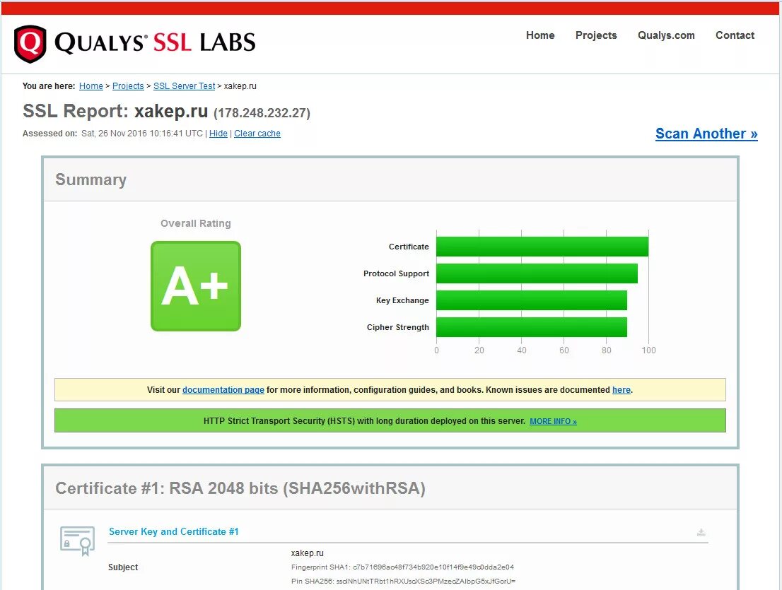This screenshot has width=782, height=590.
Task: Click the Cipher Strength score bar
Action: 532,327
